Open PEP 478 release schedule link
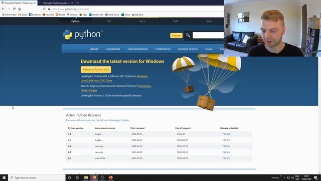Image resolution: width=321 pixels, height=181 pixels. click(x=226, y=152)
